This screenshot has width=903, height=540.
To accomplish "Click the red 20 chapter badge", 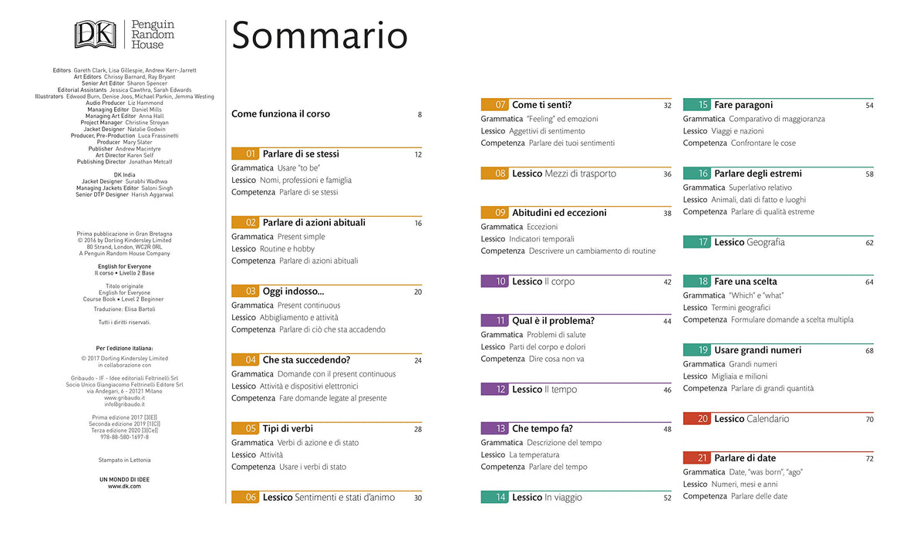I will [697, 419].
